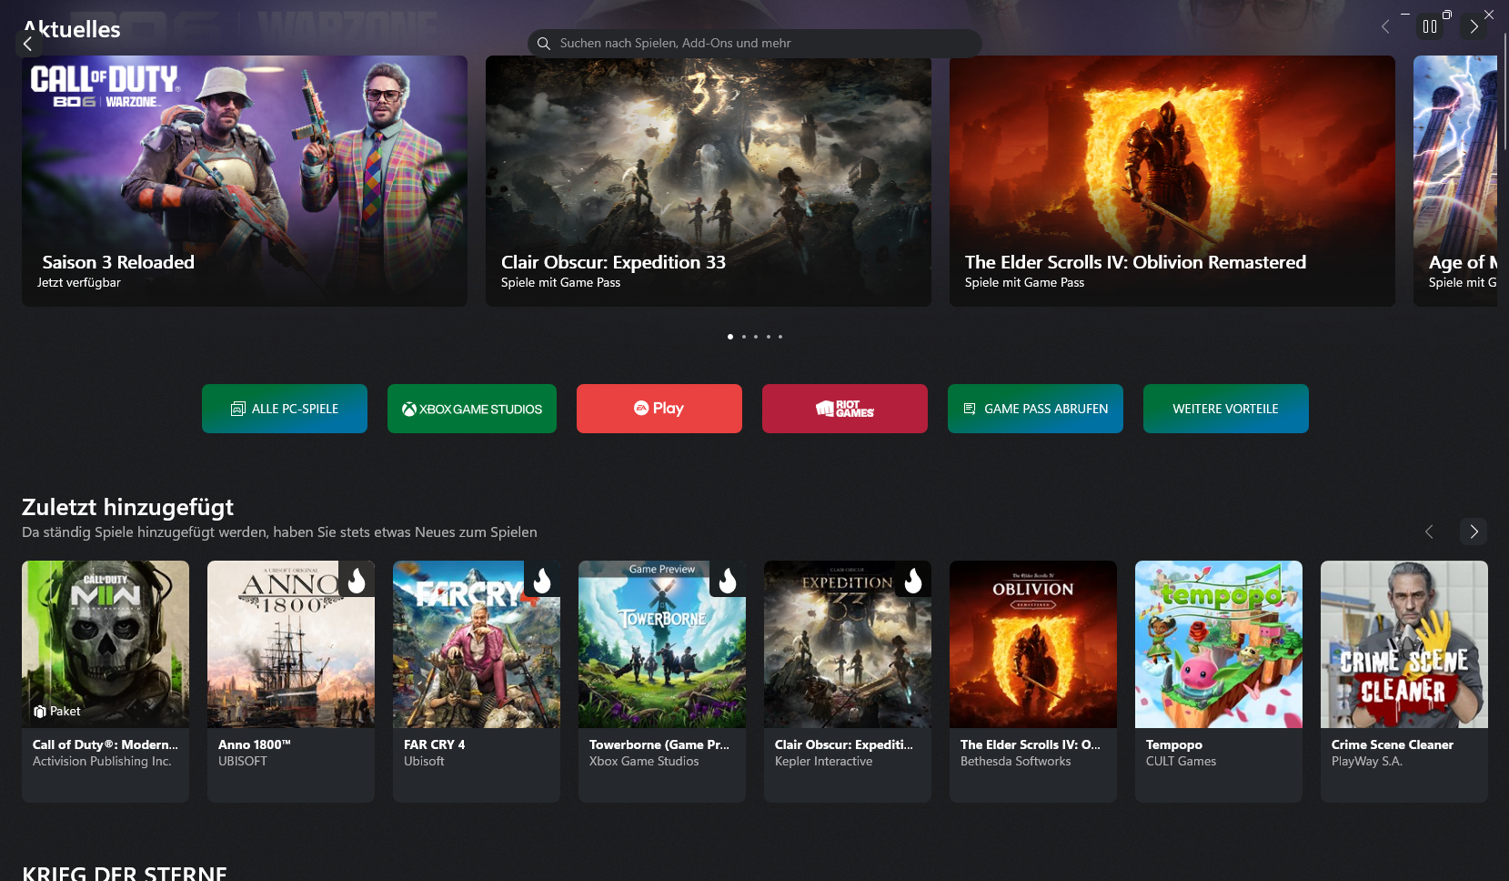Image resolution: width=1509 pixels, height=881 pixels.
Task: Click the vertical scrollbar on the right edge
Action: click(1505, 91)
